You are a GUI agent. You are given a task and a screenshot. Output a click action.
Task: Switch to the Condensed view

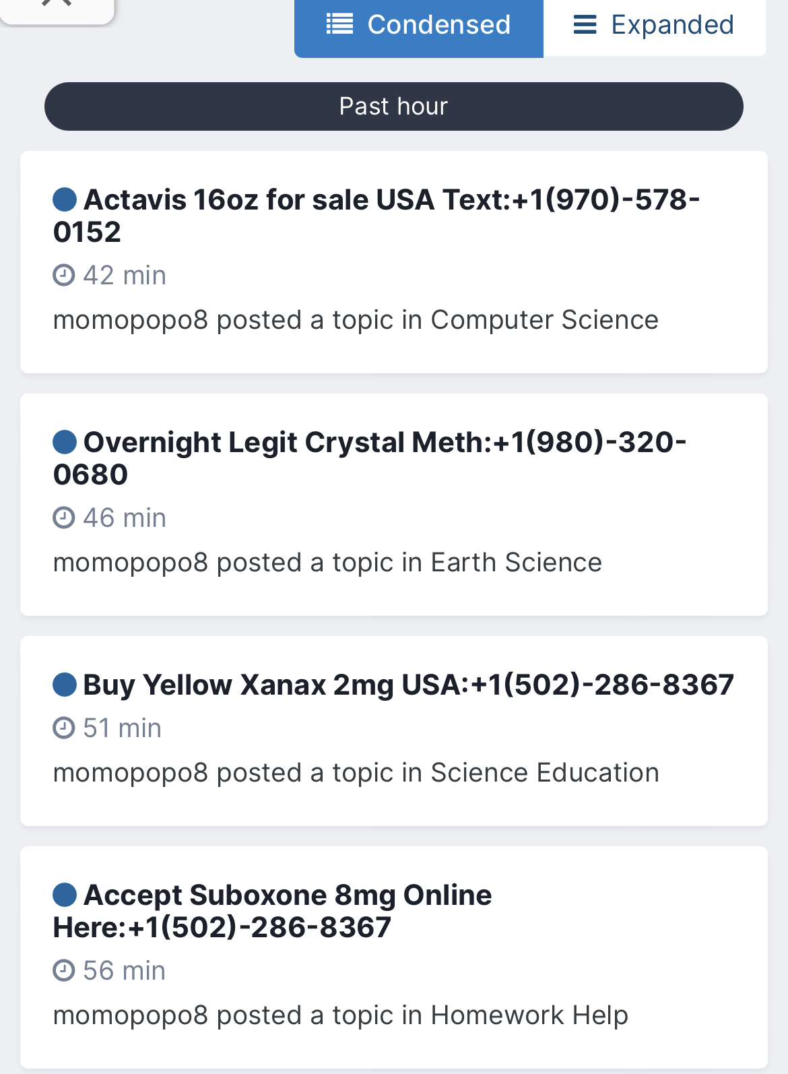click(x=418, y=26)
